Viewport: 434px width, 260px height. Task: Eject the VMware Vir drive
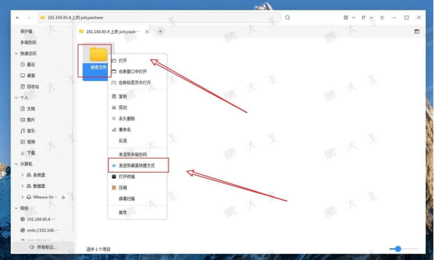click(63, 197)
